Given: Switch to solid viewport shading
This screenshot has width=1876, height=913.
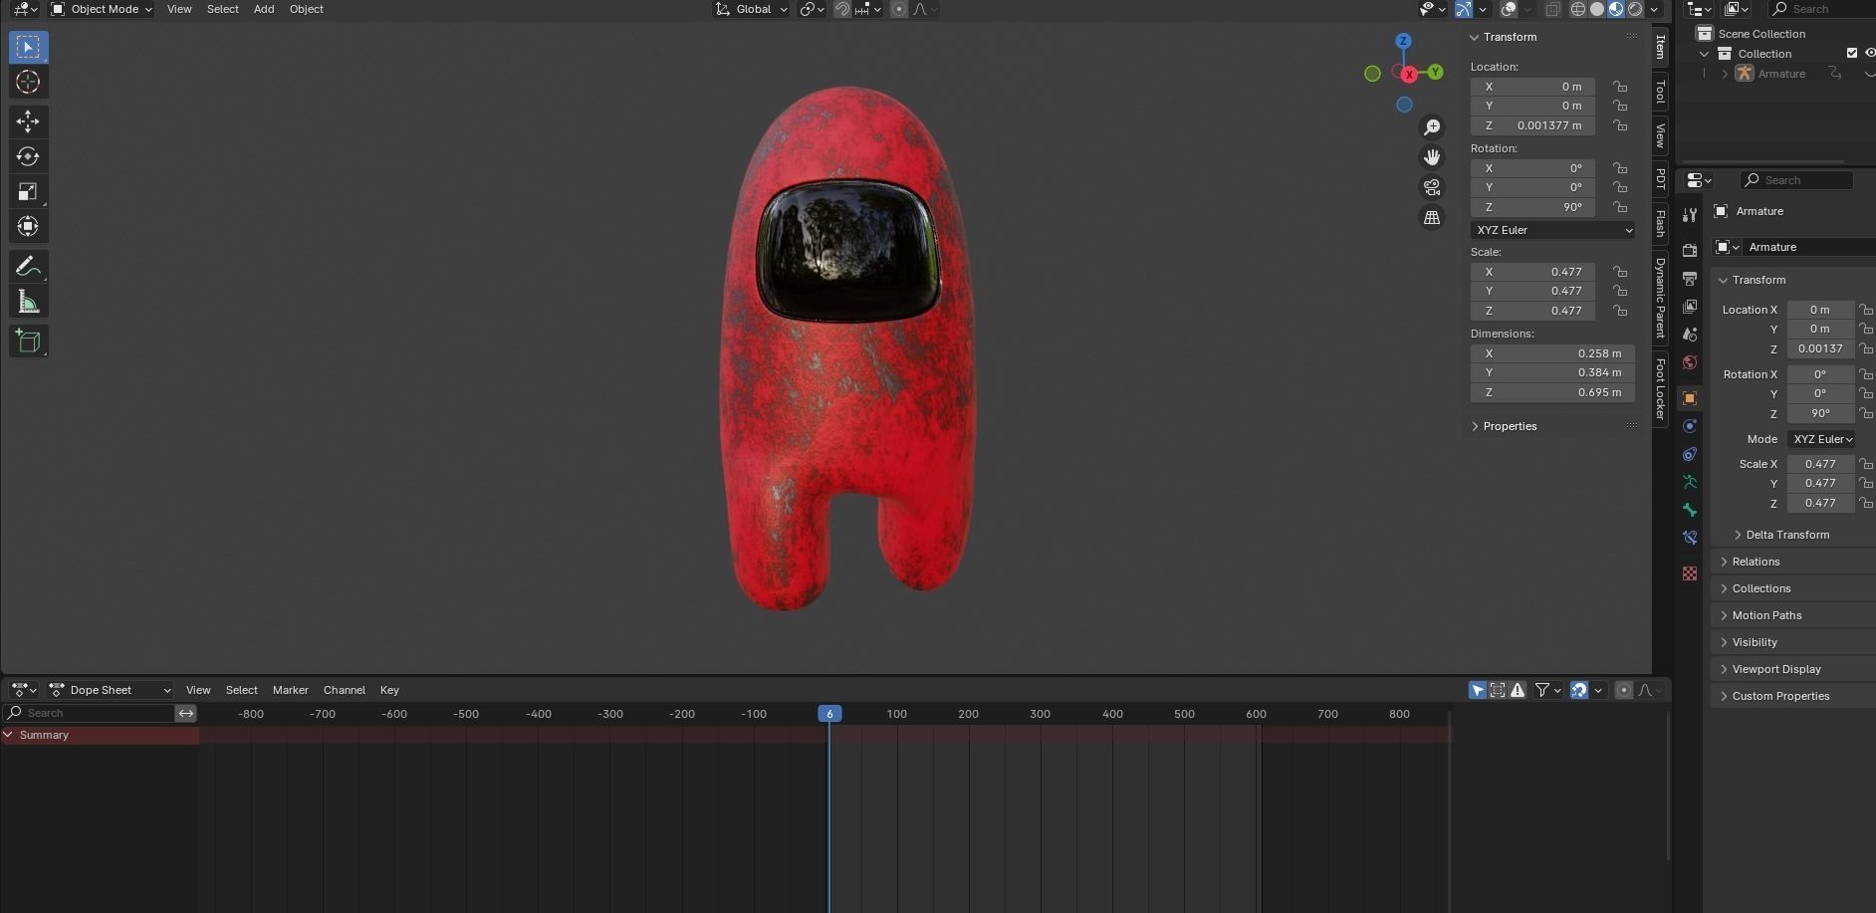Looking at the screenshot, I should (x=1597, y=9).
